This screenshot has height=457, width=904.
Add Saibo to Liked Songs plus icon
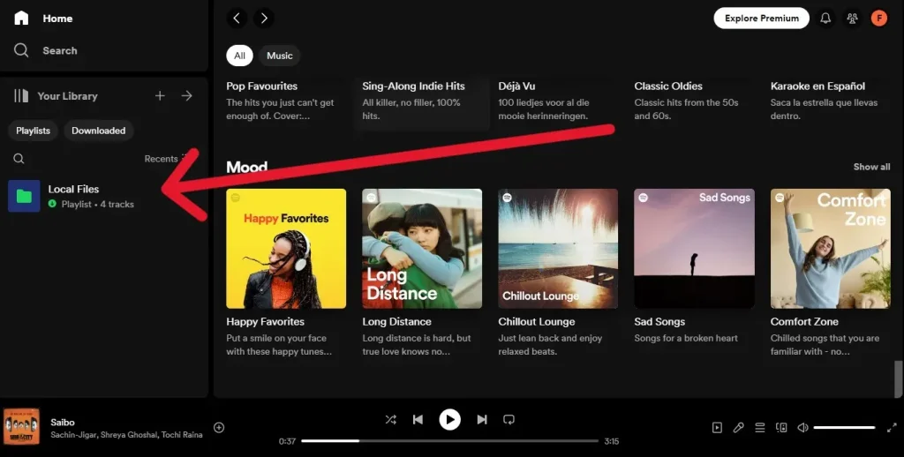pos(219,427)
